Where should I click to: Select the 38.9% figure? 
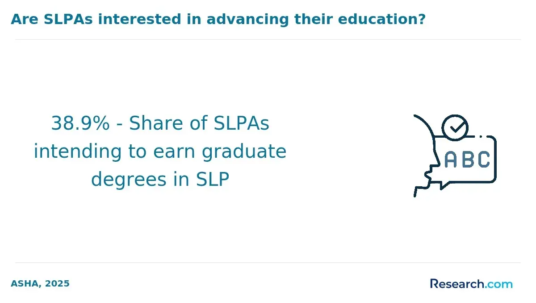(80, 123)
